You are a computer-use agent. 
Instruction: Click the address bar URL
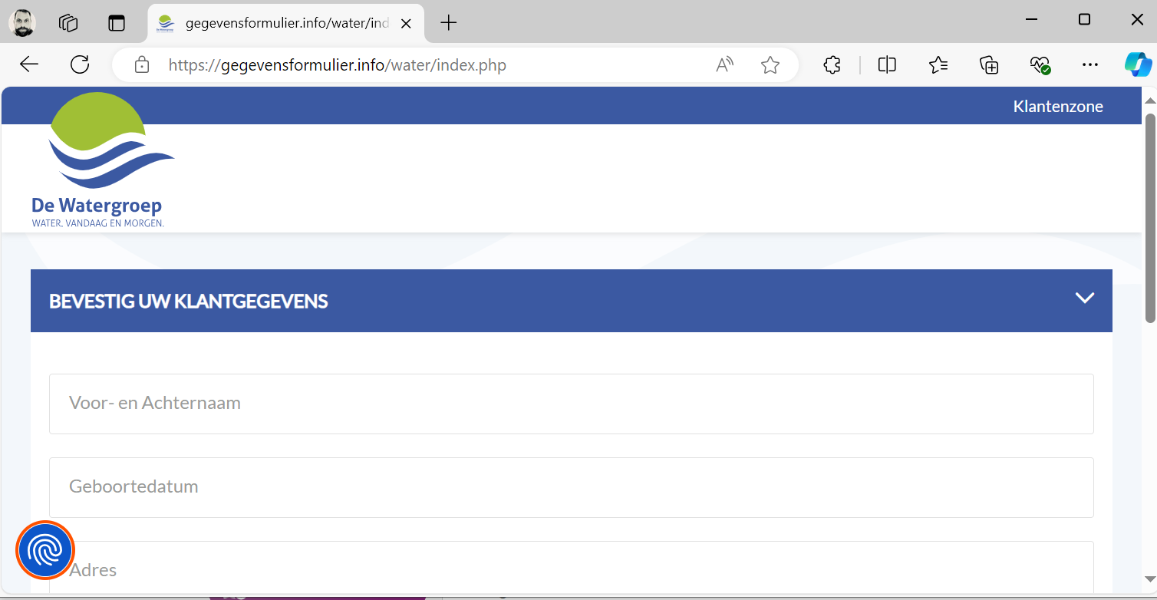tap(338, 65)
